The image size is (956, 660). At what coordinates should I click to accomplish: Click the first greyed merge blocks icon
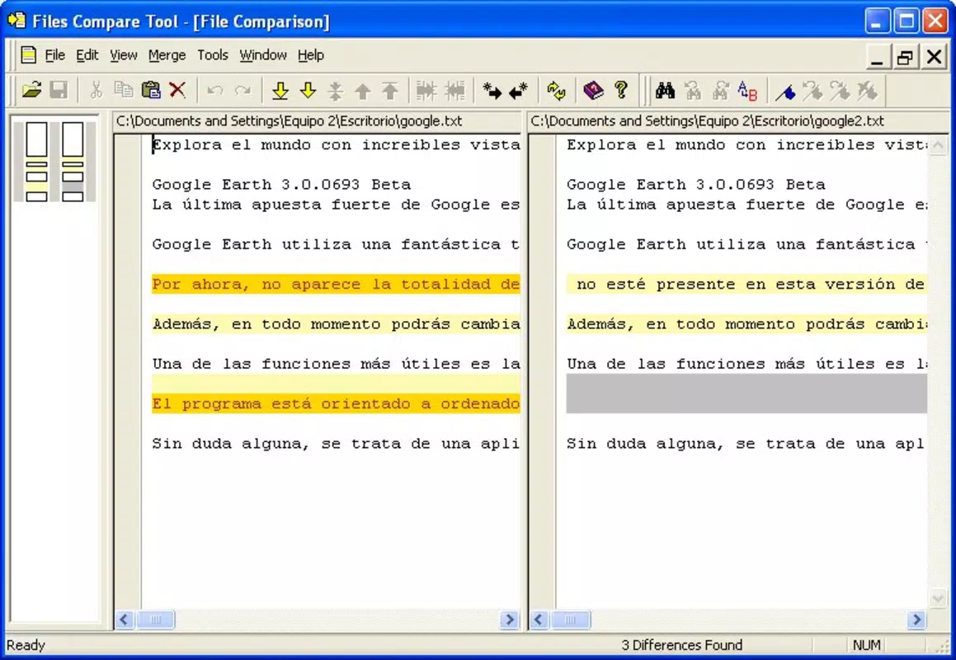click(x=426, y=91)
